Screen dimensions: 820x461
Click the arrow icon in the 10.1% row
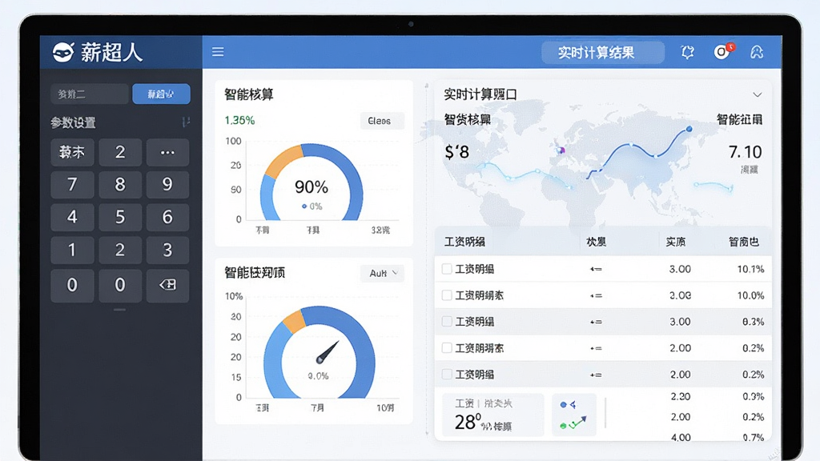pos(596,269)
